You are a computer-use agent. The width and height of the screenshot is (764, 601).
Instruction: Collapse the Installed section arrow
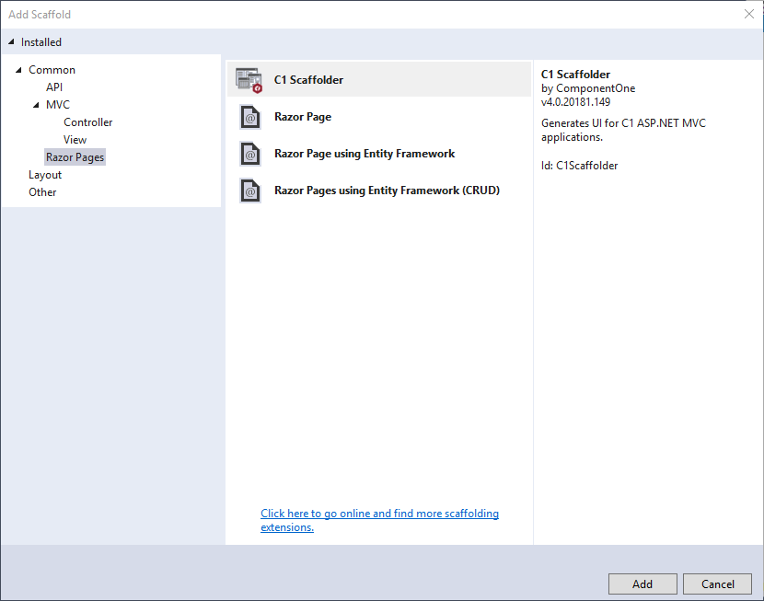click(11, 42)
